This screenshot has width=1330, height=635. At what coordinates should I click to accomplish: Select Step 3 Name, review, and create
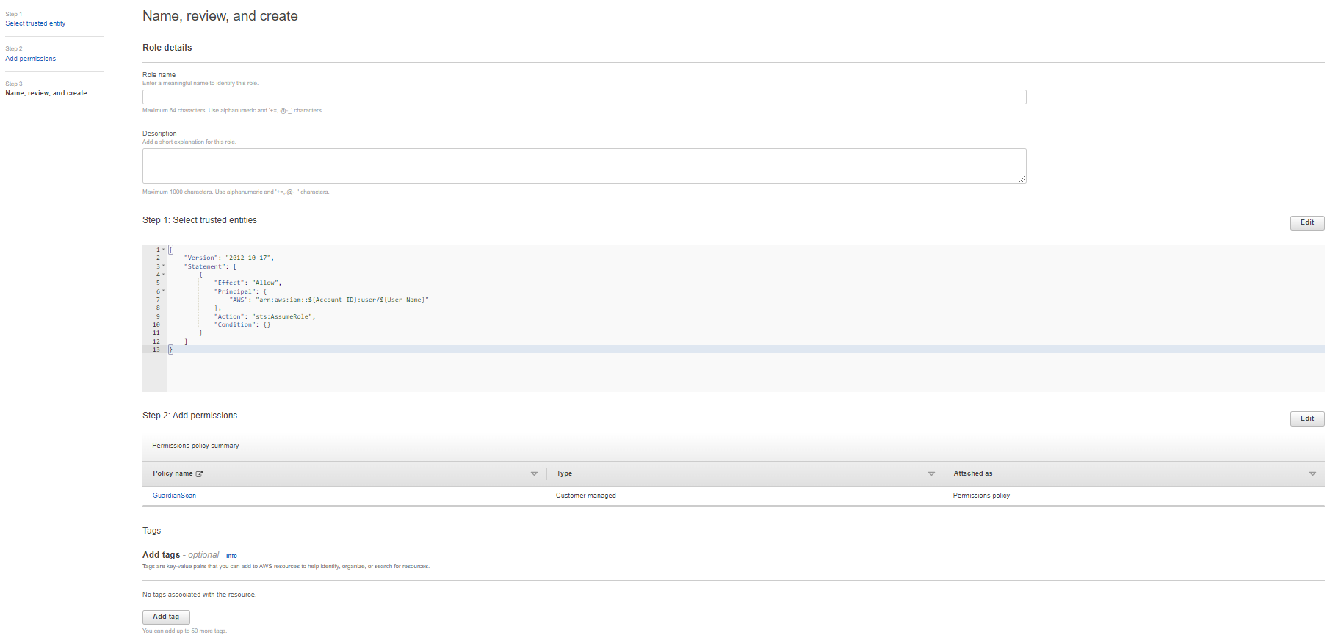click(46, 93)
